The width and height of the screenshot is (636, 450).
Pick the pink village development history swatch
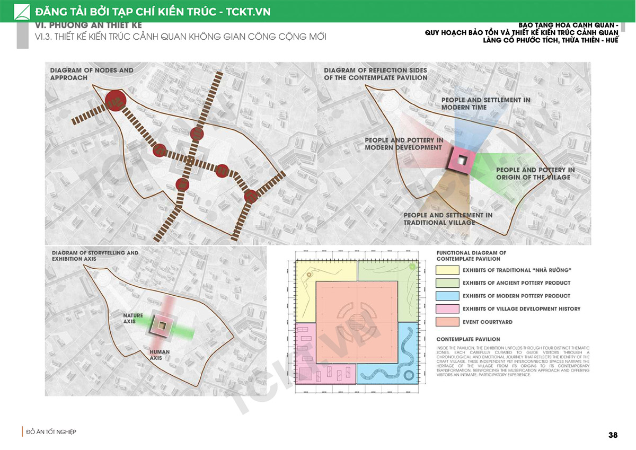(x=446, y=308)
